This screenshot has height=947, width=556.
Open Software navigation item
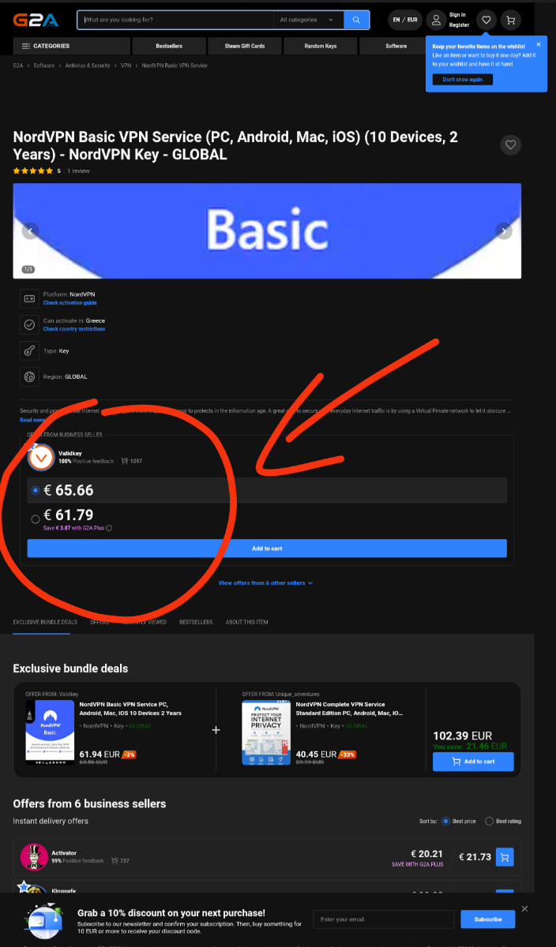(396, 46)
